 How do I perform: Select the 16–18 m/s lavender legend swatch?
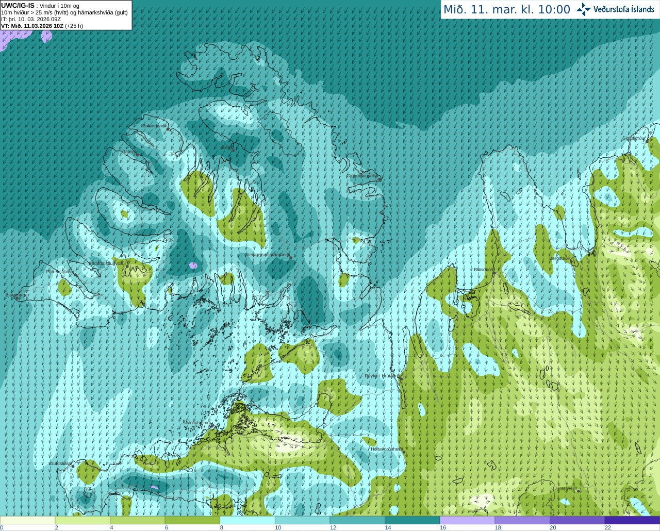[467, 520]
